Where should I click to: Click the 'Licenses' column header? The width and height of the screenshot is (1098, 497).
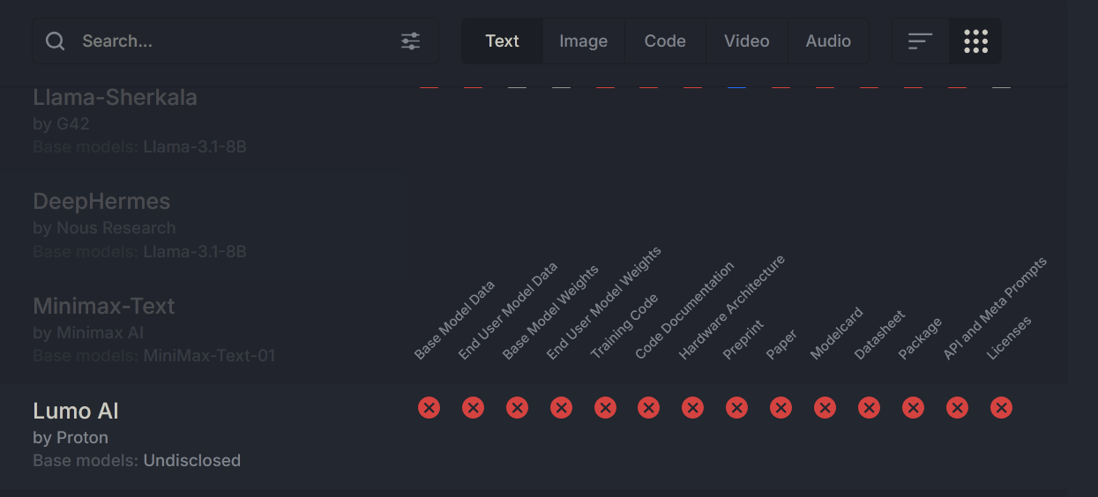pyautogui.click(x=1010, y=338)
